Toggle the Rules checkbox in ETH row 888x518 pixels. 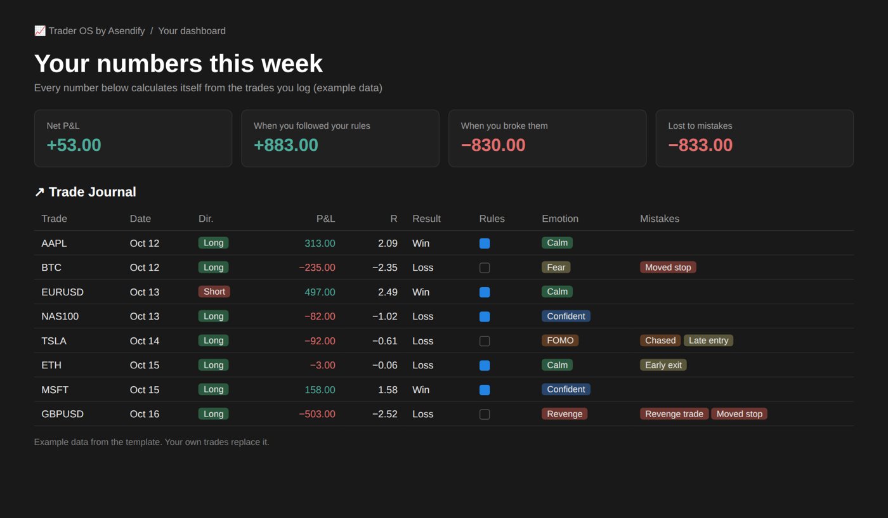485,365
